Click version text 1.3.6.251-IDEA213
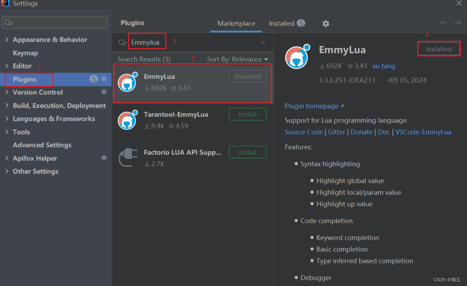 coord(347,80)
